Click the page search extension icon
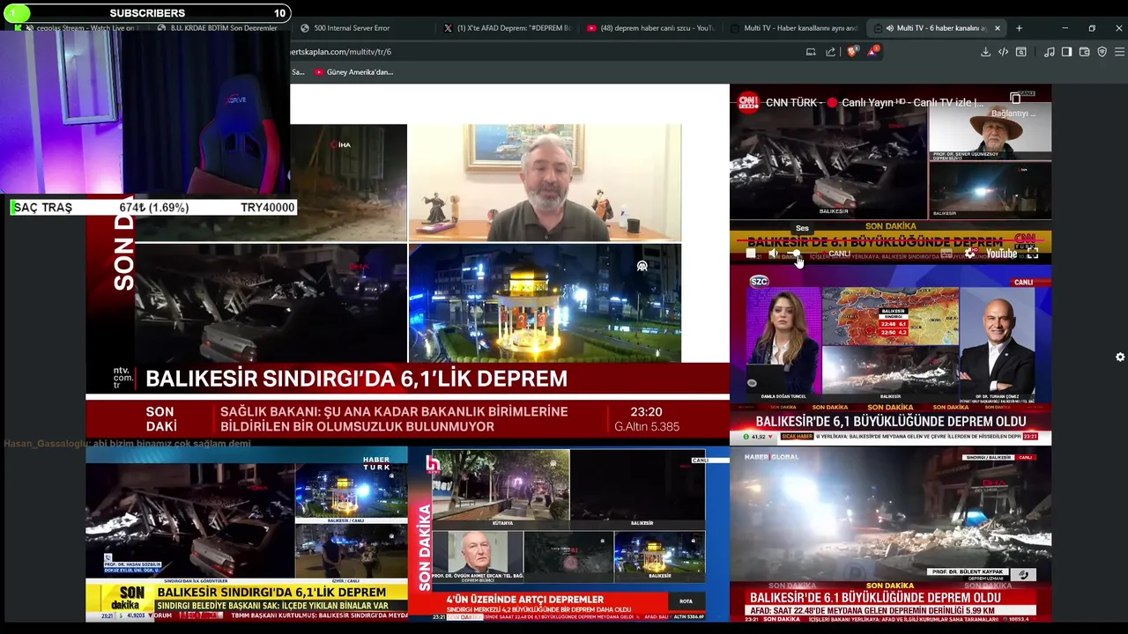1128x634 pixels. coord(1021,52)
